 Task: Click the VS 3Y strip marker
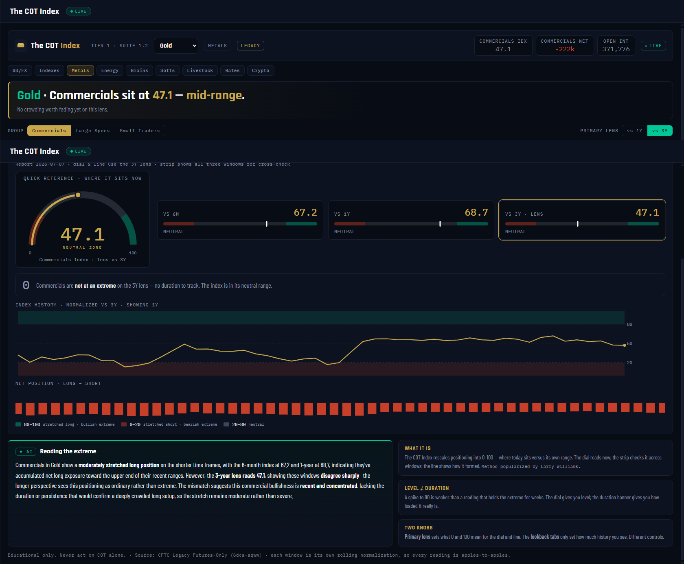578,224
